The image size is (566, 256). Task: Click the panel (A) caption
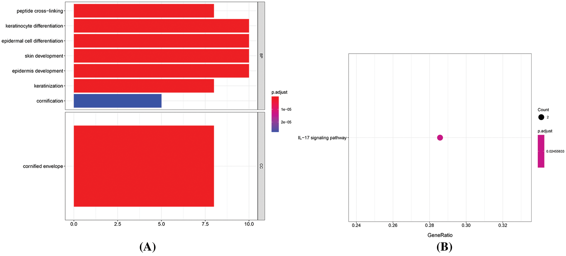point(147,247)
